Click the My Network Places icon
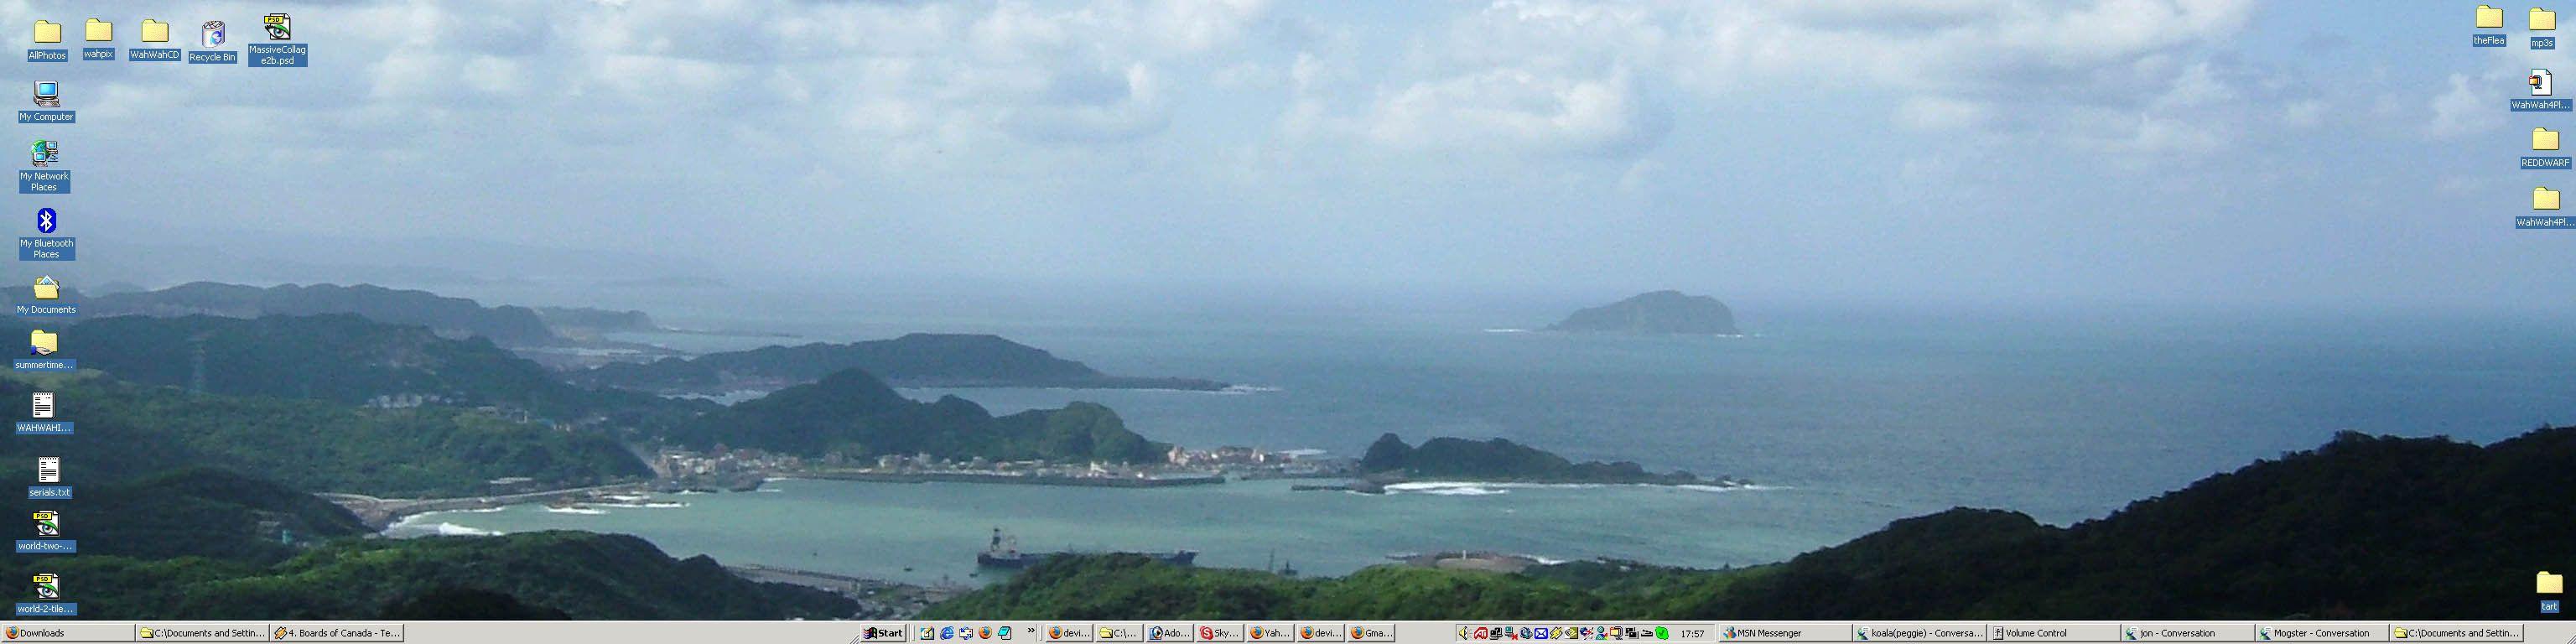 pyautogui.click(x=45, y=154)
